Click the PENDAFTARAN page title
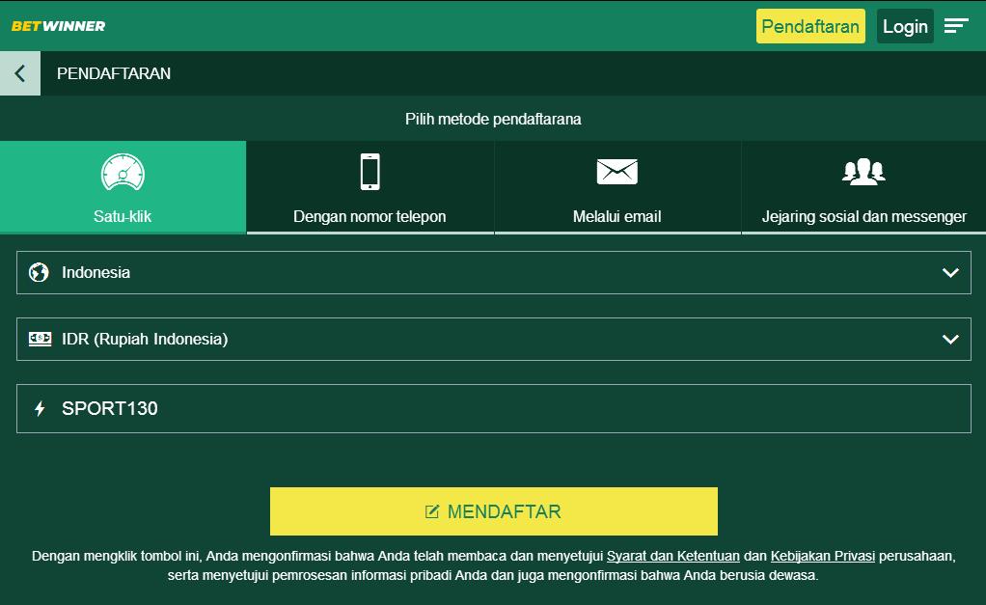Image resolution: width=986 pixels, height=605 pixels. [x=114, y=73]
